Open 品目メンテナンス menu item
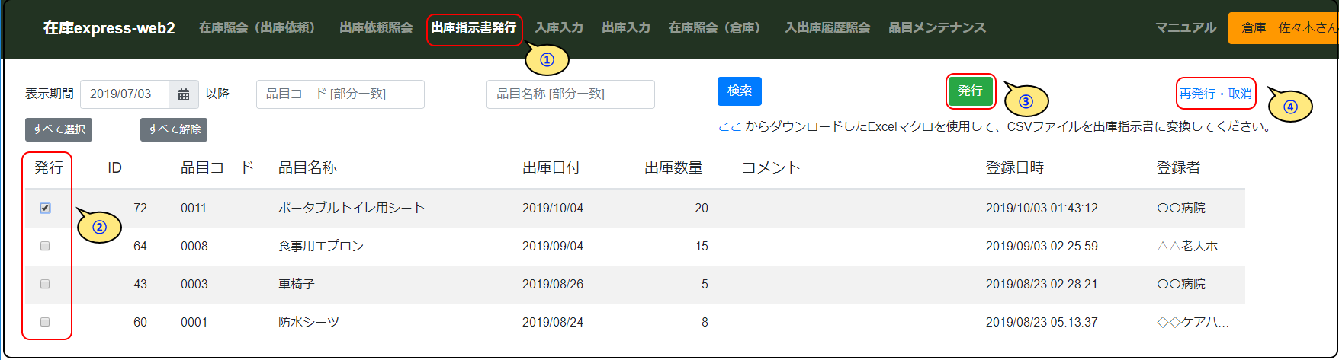 pos(937,28)
